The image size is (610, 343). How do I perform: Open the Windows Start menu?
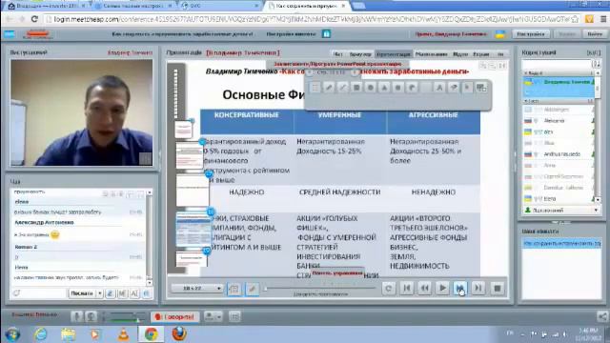click(x=12, y=334)
